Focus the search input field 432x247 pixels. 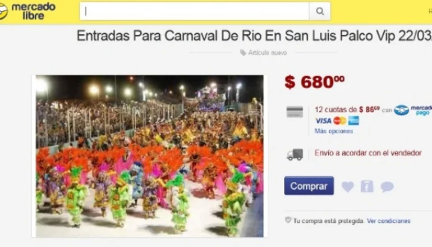coord(195,11)
